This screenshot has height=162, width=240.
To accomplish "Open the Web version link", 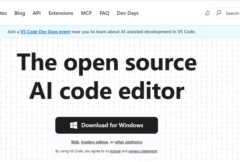I will 75,142.
